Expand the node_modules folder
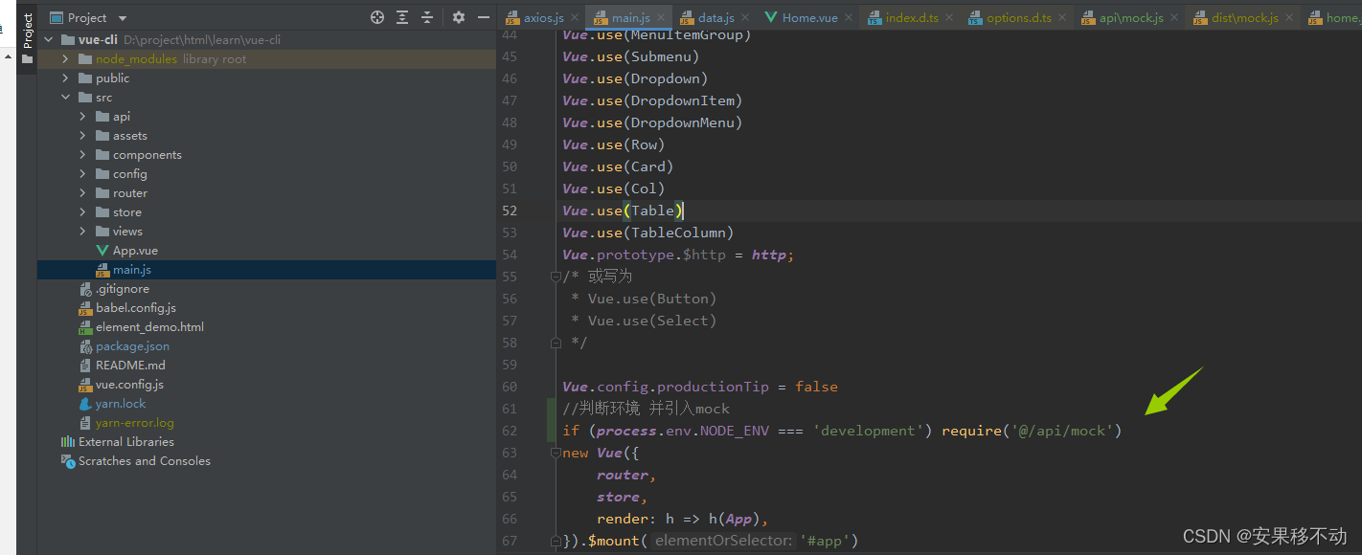The width and height of the screenshot is (1362, 555). [x=64, y=58]
